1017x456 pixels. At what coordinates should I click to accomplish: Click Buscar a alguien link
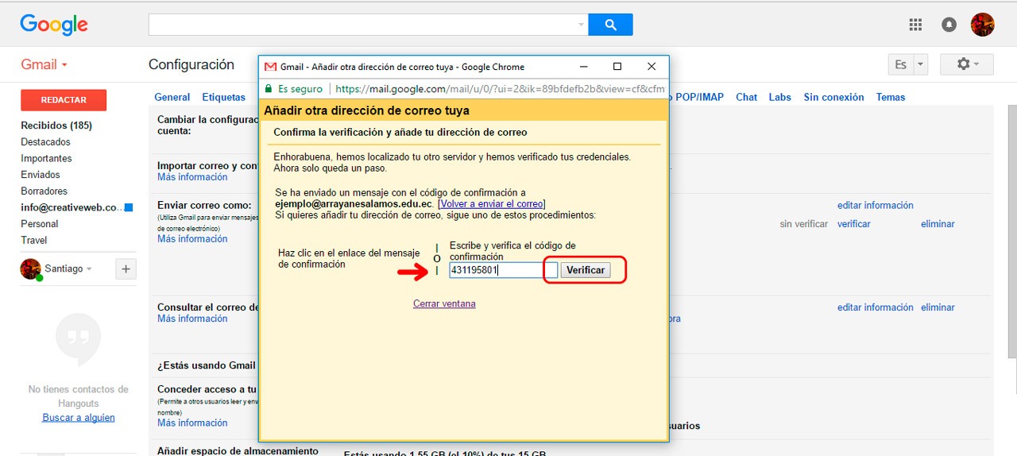point(79,418)
